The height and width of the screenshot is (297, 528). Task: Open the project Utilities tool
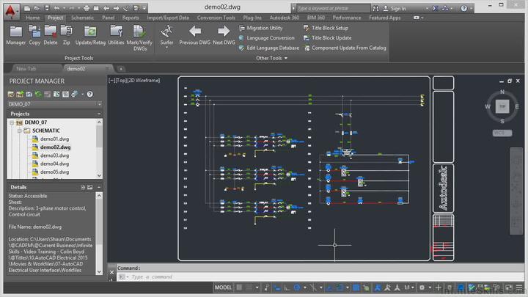116,35
